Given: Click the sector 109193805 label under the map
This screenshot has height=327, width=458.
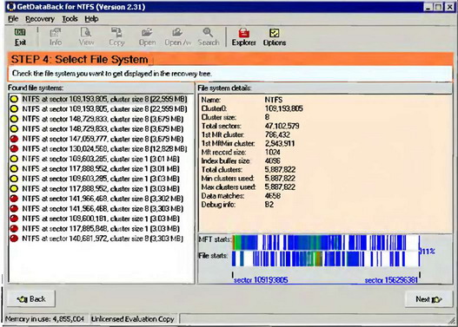Looking at the screenshot, I should click(x=261, y=280).
